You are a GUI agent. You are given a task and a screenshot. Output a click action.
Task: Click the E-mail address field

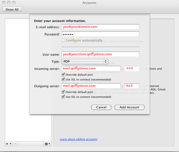point(100,27)
